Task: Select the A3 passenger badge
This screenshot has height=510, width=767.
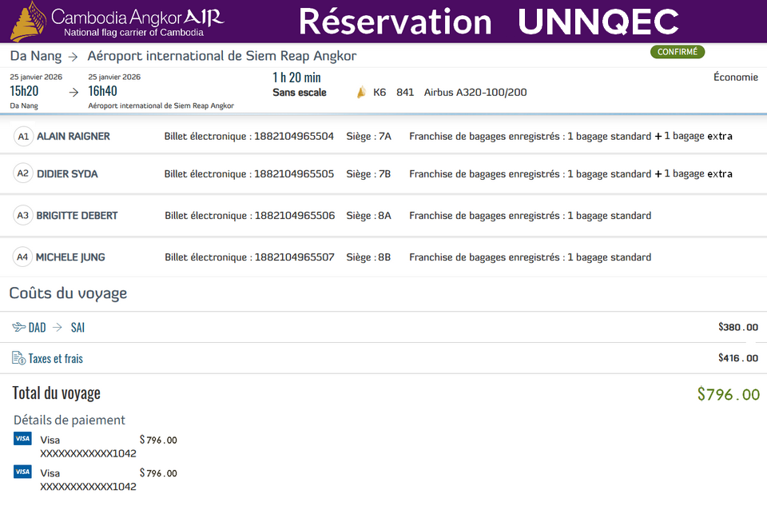Action: [23, 216]
